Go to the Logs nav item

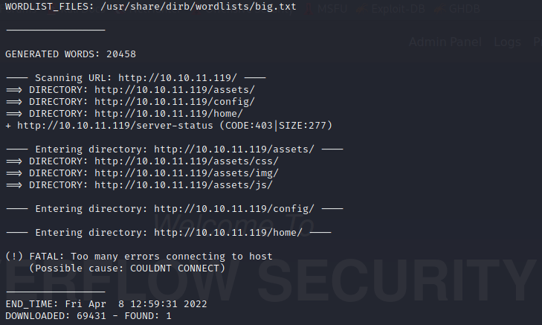(x=507, y=42)
